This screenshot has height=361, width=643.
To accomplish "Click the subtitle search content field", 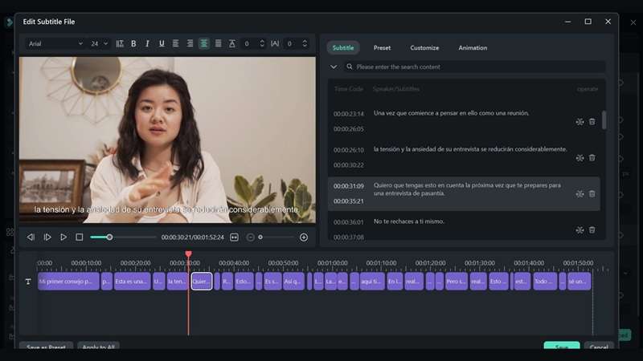I will tap(475, 67).
